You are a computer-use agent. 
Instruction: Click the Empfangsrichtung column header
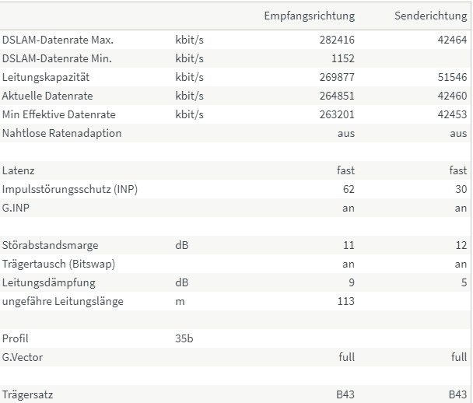tap(309, 16)
